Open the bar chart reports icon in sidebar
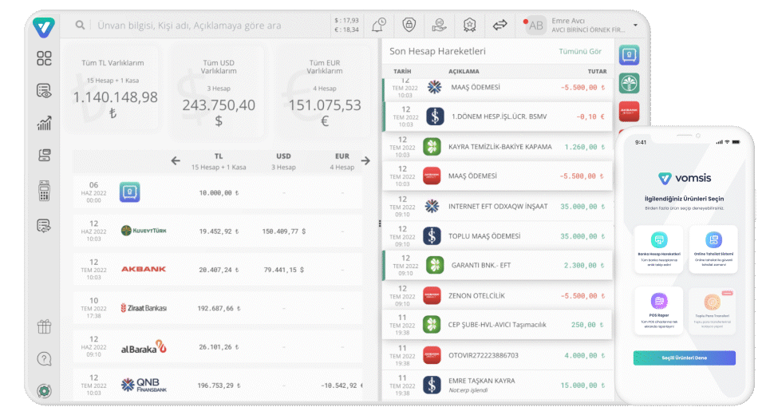 point(44,123)
